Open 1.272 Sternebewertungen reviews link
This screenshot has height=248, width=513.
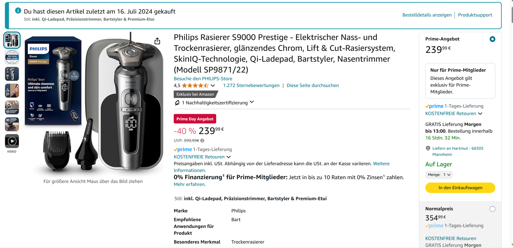[x=251, y=86]
